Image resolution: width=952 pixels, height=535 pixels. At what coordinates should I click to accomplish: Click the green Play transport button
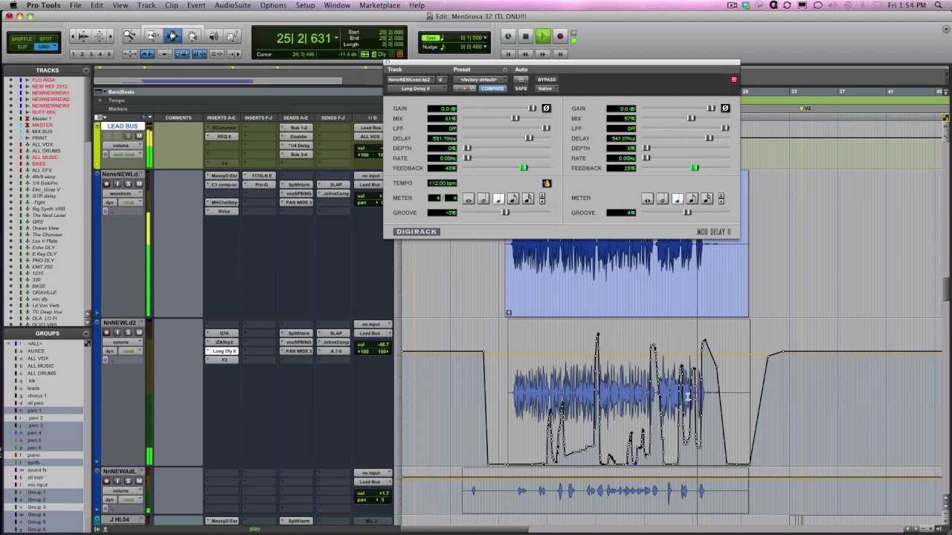point(542,36)
